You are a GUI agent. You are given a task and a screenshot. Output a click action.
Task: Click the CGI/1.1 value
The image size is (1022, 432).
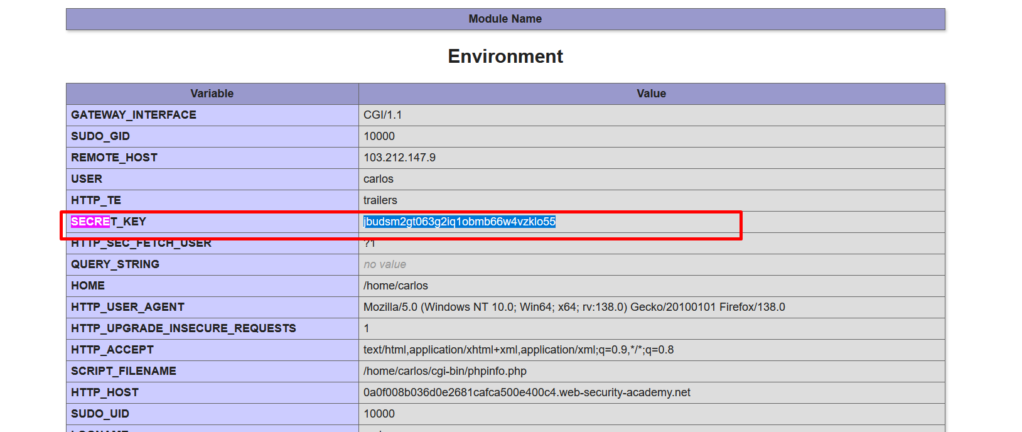pos(382,115)
